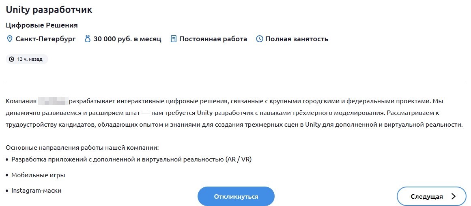Click the document icon beside Постоянная работа

174,39
